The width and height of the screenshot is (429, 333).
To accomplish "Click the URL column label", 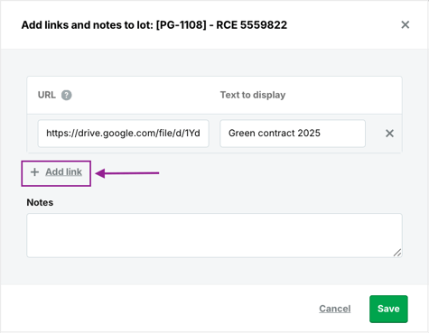I will click(x=47, y=95).
